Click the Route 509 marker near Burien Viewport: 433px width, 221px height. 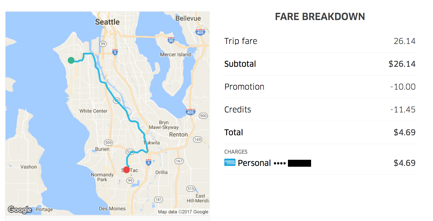pyautogui.click(x=108, y=143)
